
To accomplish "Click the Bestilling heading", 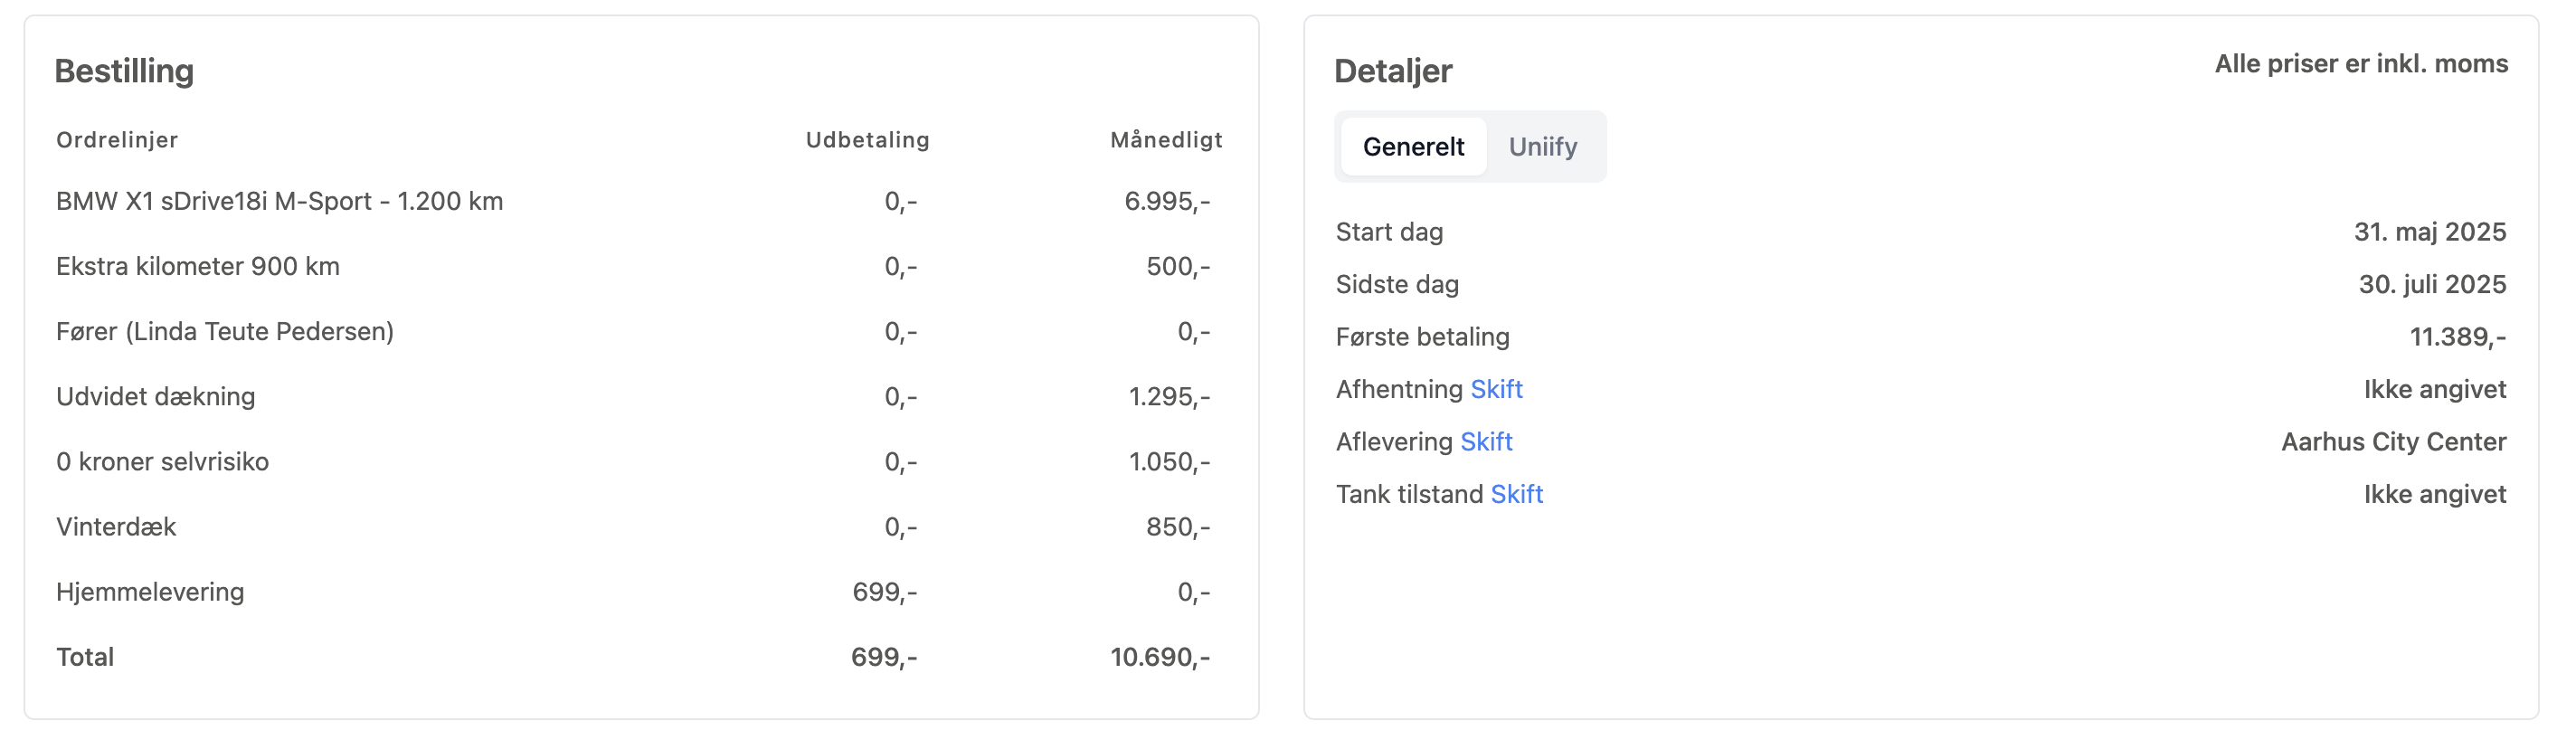I will [x=124, y=71].
